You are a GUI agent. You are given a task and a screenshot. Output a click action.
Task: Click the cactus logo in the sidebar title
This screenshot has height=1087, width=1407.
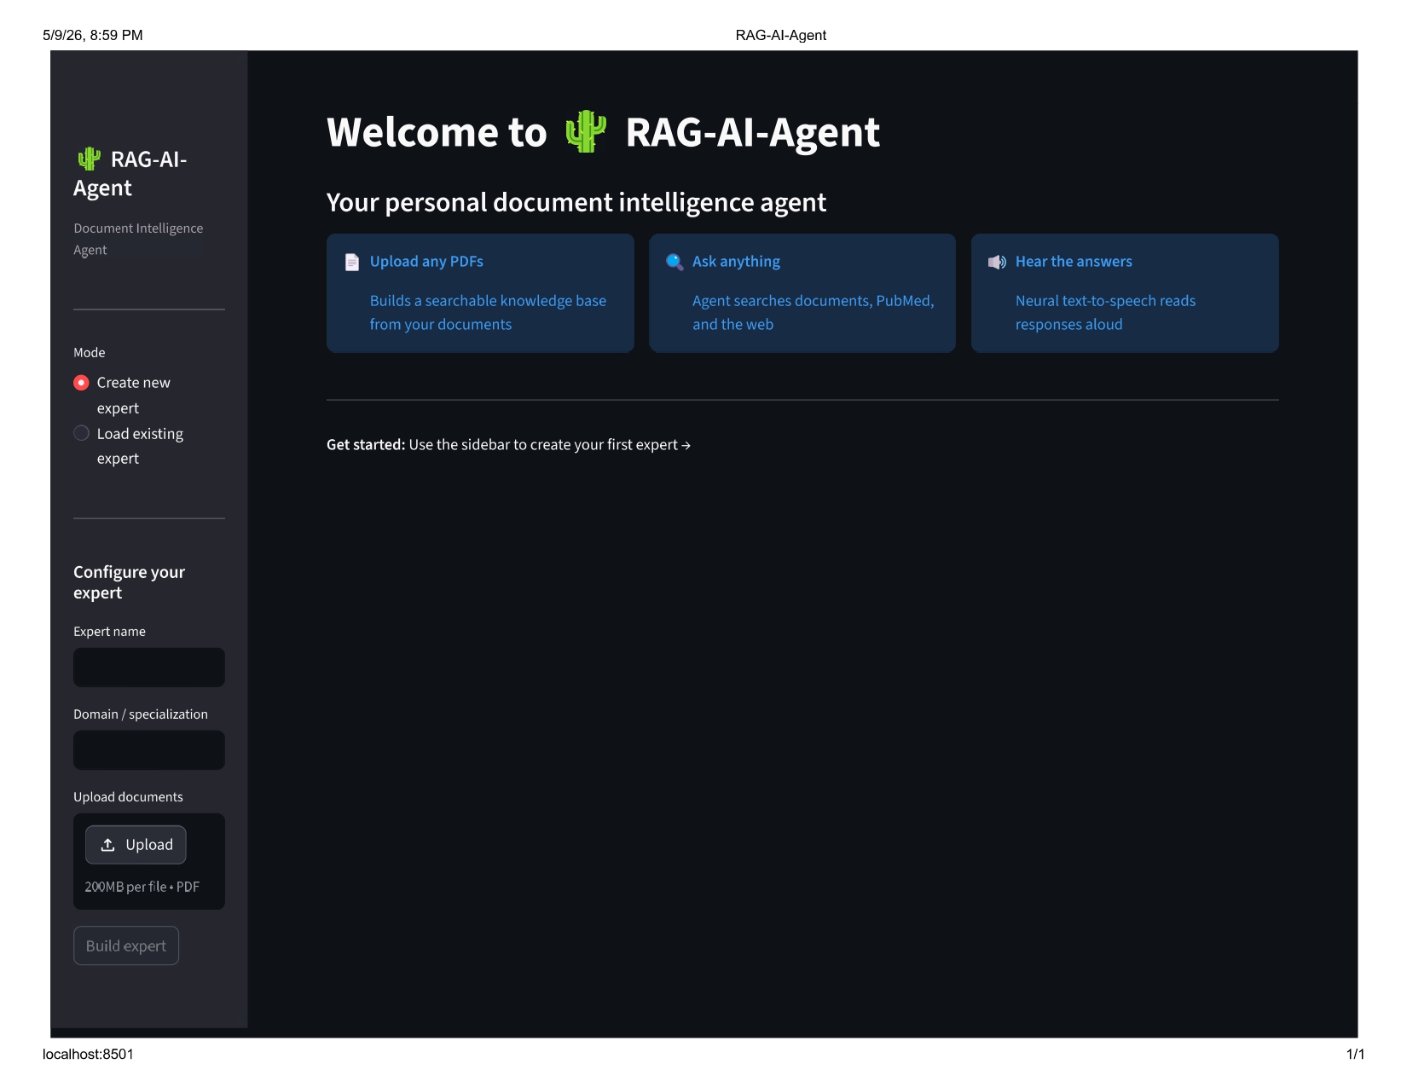coord(89,159)
